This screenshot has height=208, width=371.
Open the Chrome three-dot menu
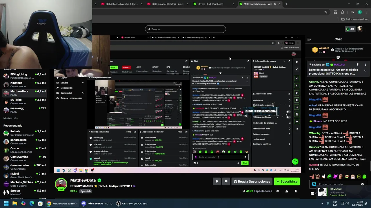tap(366, 12)
